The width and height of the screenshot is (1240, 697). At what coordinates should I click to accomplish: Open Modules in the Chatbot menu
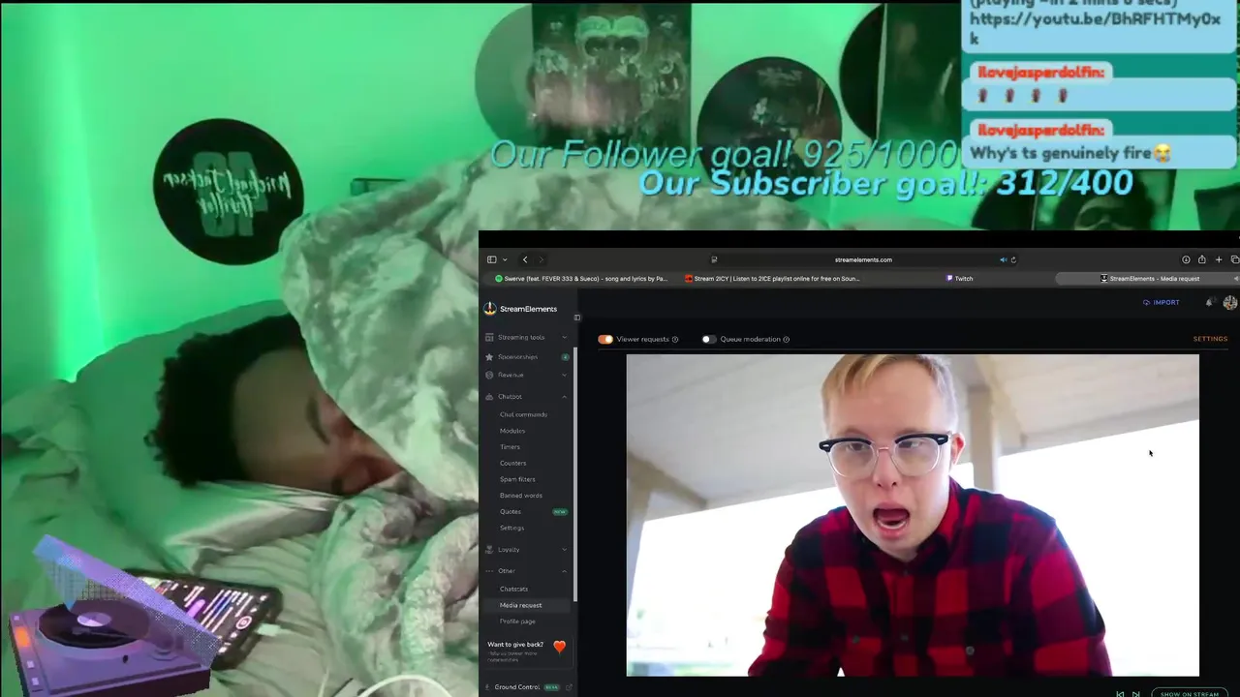(x=512, y=431)
